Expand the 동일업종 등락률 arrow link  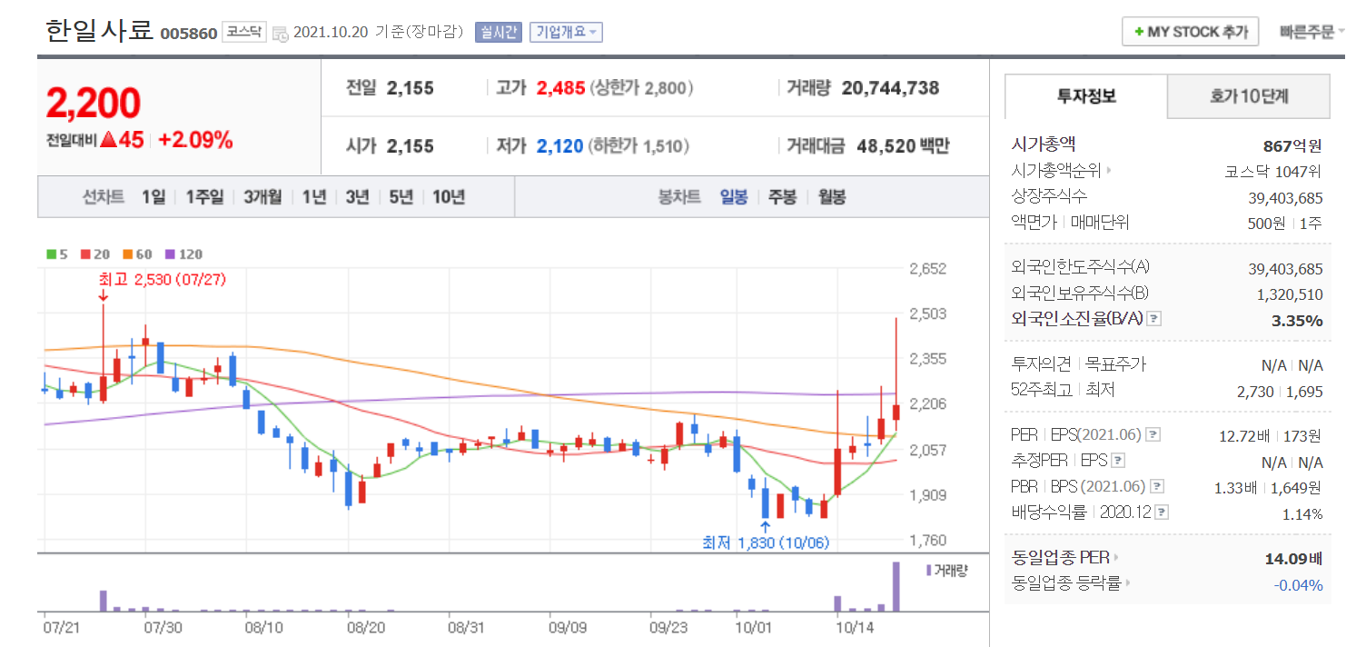tap(1128, 583)
